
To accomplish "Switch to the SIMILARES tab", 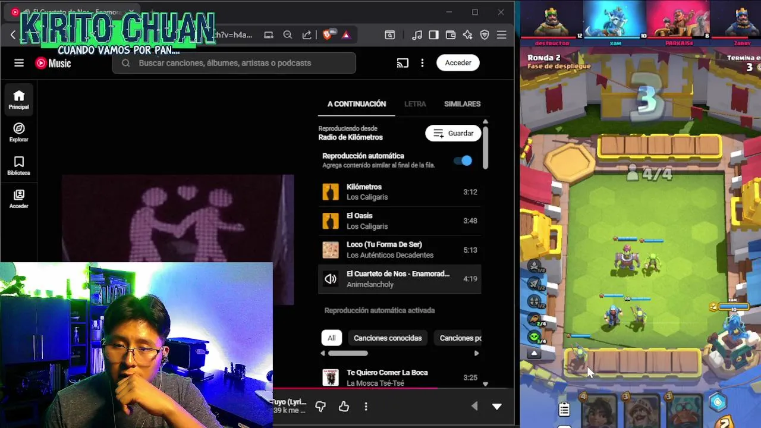I will [x=462, y=104].
